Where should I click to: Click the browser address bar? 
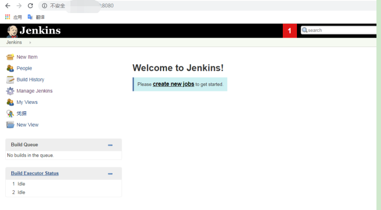pos(207,6)
